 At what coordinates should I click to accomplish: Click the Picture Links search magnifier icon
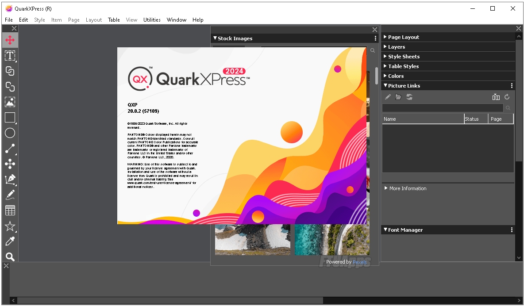coord(508,108)
